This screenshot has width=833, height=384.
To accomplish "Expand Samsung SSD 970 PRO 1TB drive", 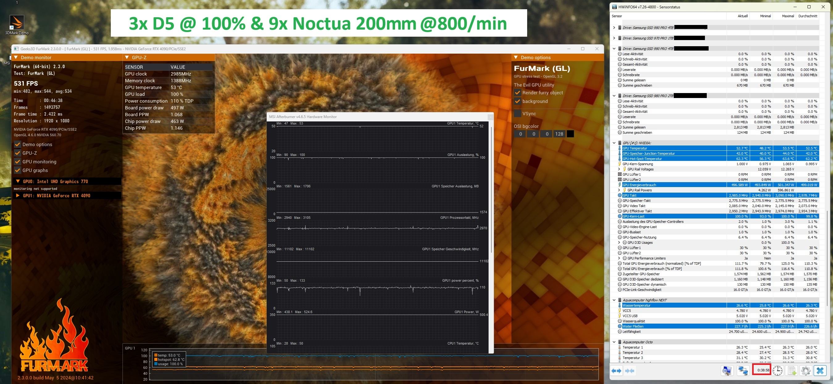I will click(614, 38).
